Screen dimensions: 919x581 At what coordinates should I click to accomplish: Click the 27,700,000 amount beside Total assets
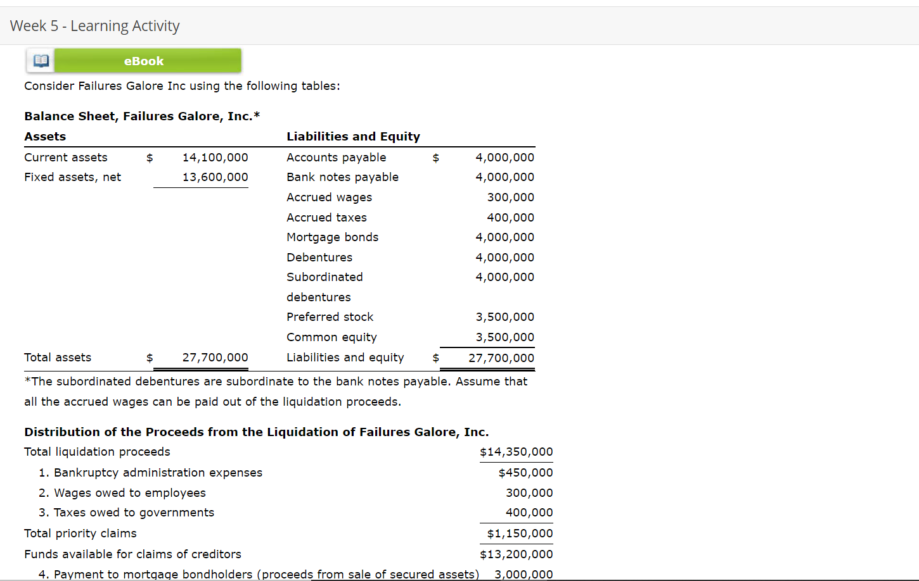coord(215,358)
